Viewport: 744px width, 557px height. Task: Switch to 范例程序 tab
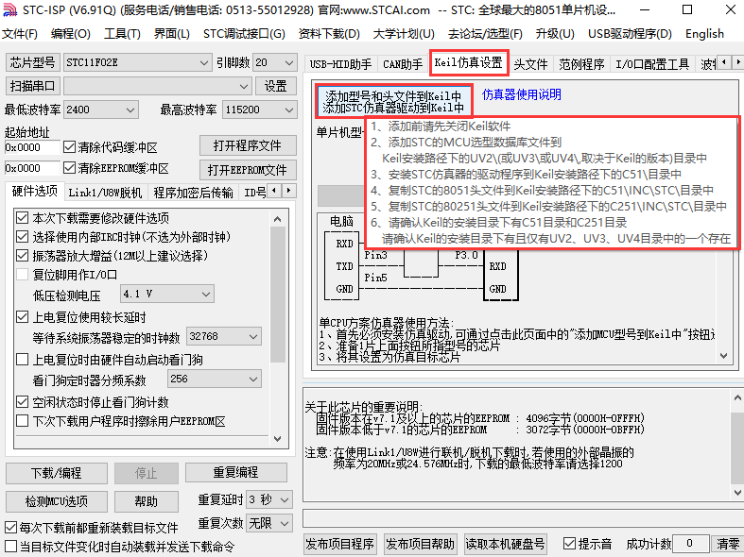click(x=581, y=64)
